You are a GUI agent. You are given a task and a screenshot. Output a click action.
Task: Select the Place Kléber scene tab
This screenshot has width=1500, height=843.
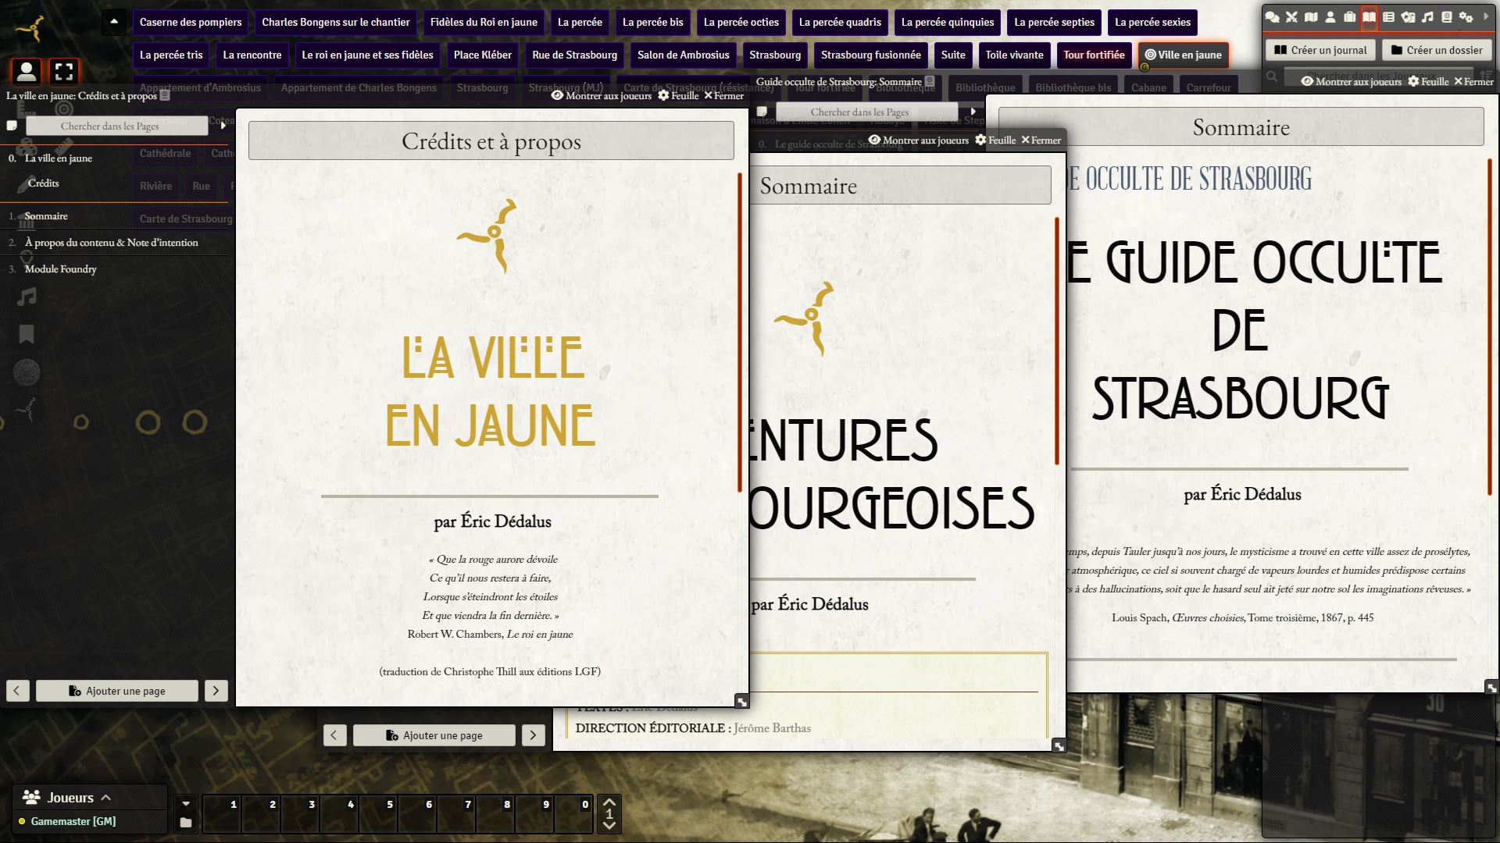(482, 55)
